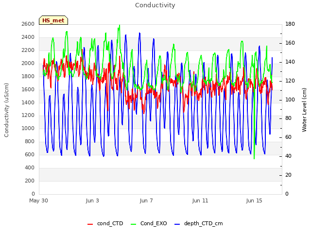This screenshot has height=233, width=311.
Task: Click the 60 water level axis value
Action: tap(288, 137)
